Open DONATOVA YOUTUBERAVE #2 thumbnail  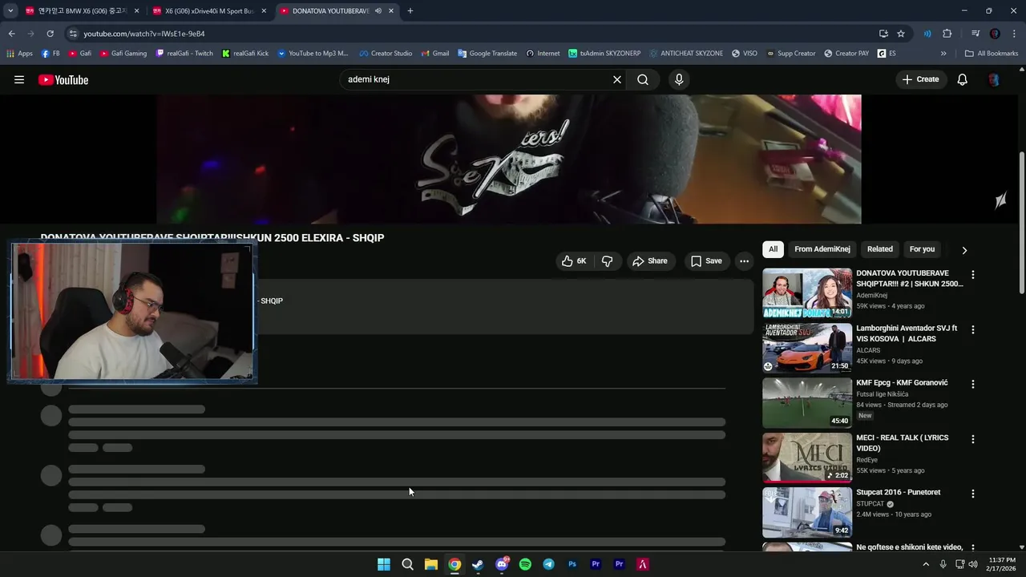[x=806, y=293]
